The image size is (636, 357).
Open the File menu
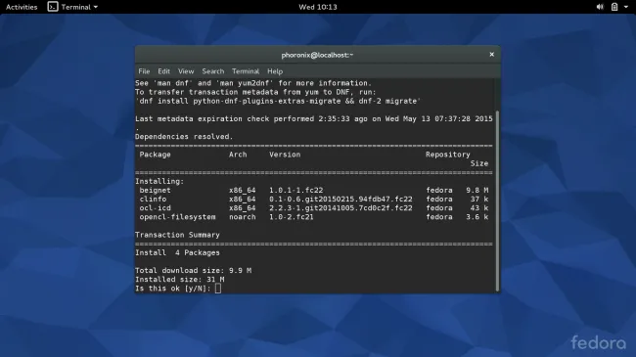pos(144,71)
